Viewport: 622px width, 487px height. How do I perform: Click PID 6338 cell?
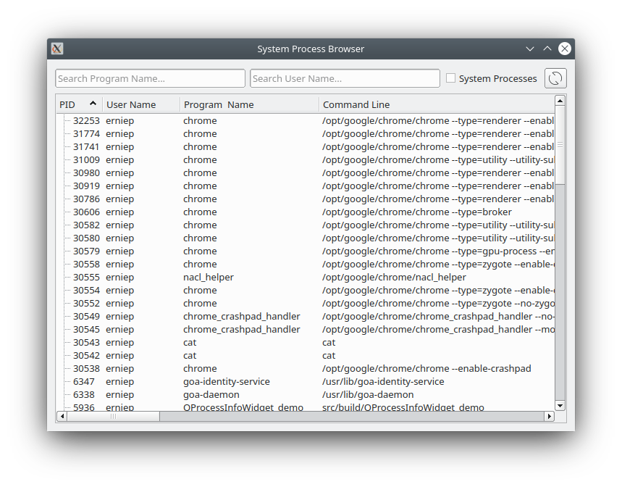[84, 395]
